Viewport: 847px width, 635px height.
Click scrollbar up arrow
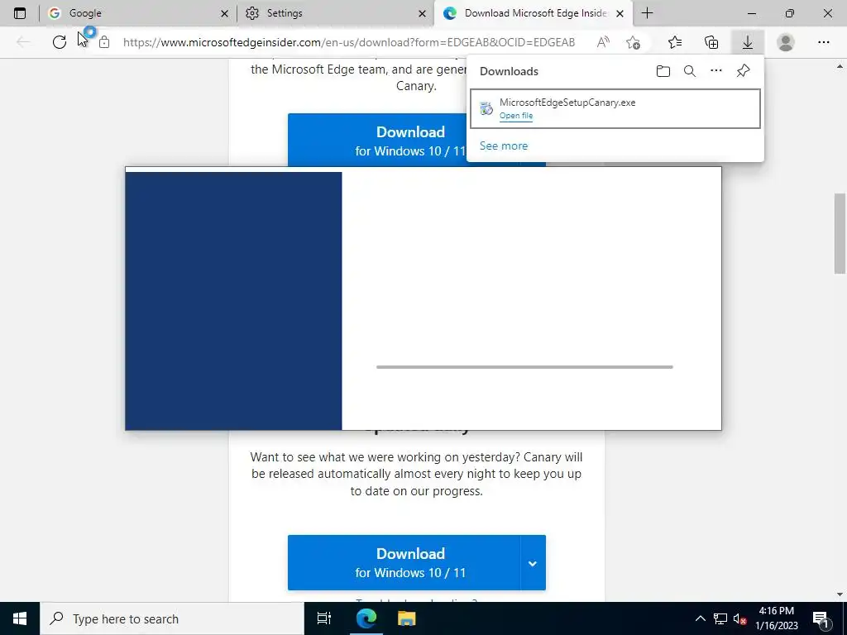[840, 67]
